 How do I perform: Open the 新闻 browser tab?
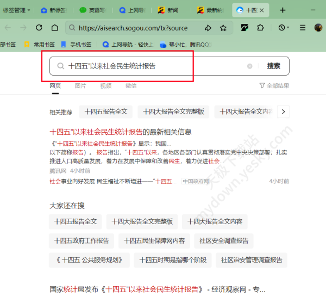coord(170,10)
